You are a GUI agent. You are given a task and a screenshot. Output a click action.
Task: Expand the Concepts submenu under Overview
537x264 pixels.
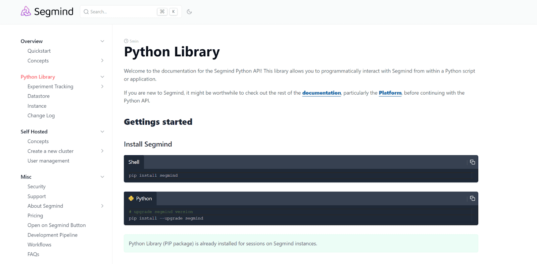point(102,61)
